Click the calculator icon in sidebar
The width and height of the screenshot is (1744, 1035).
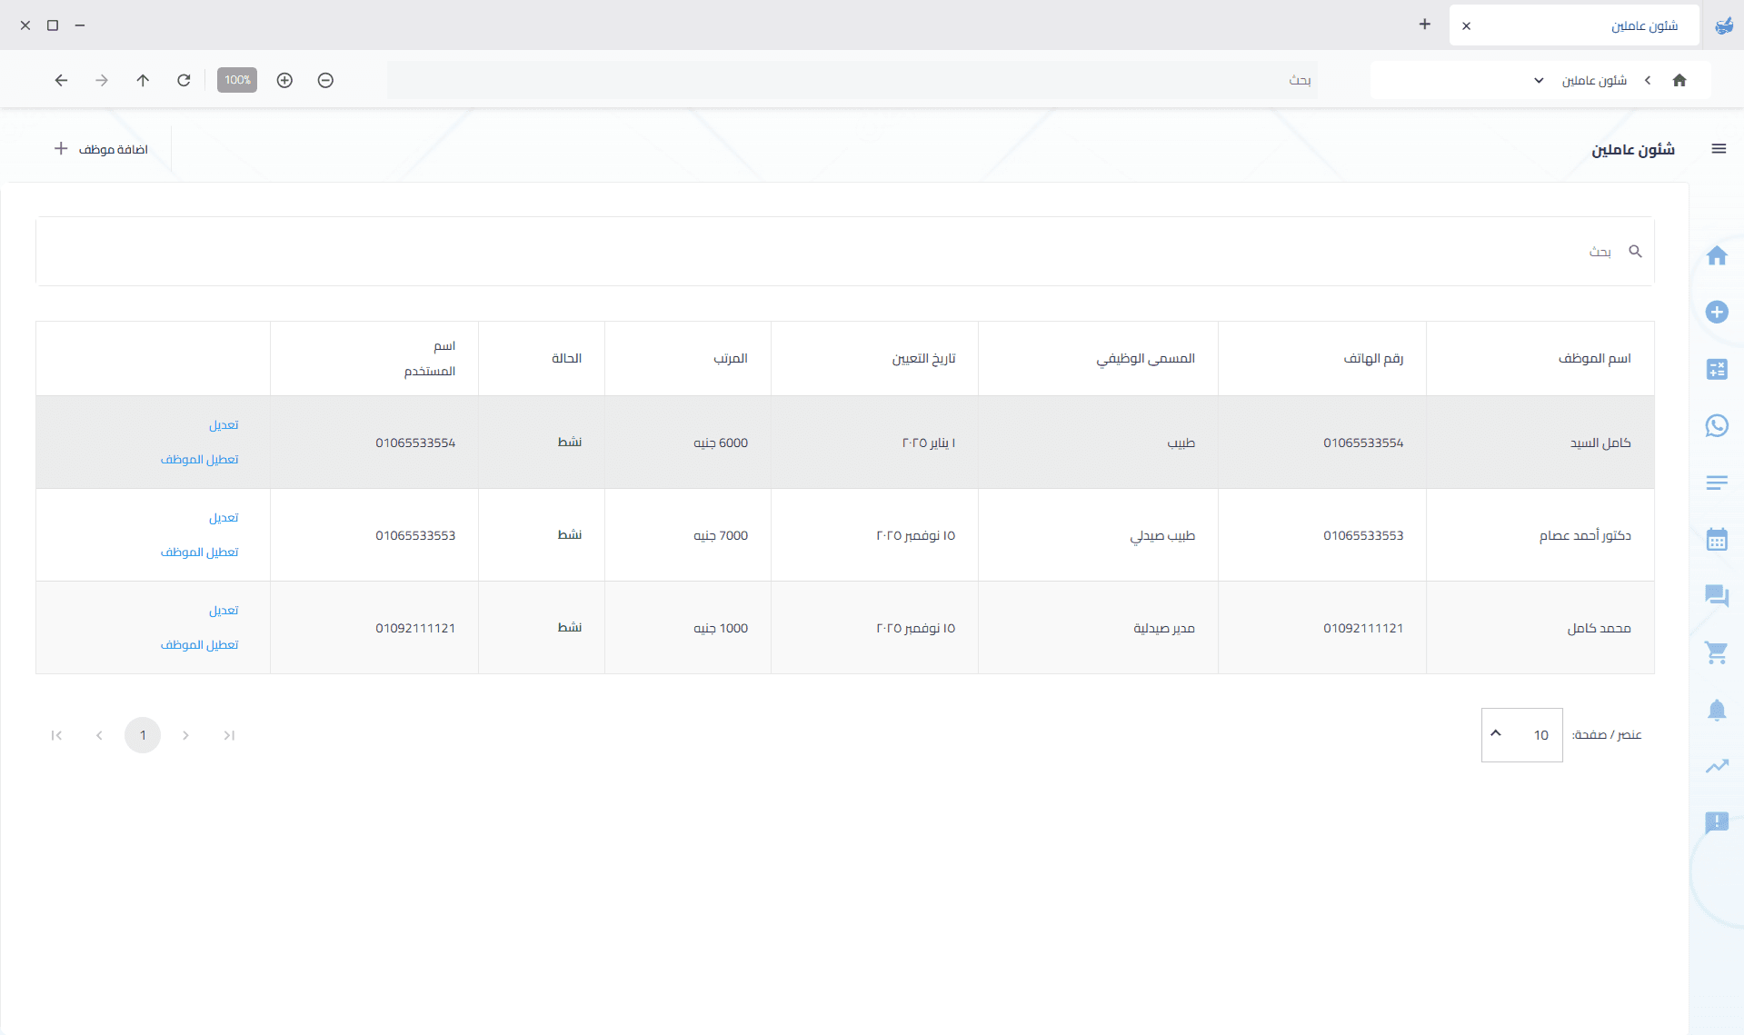[1716, 369]
